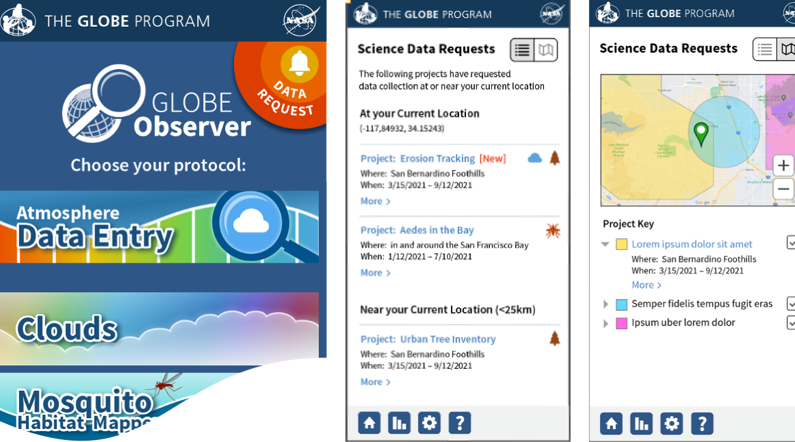Screen dimensions: 795x442
Task: Open the Clouds protocol banner
Action: click(x=159, y=328)
